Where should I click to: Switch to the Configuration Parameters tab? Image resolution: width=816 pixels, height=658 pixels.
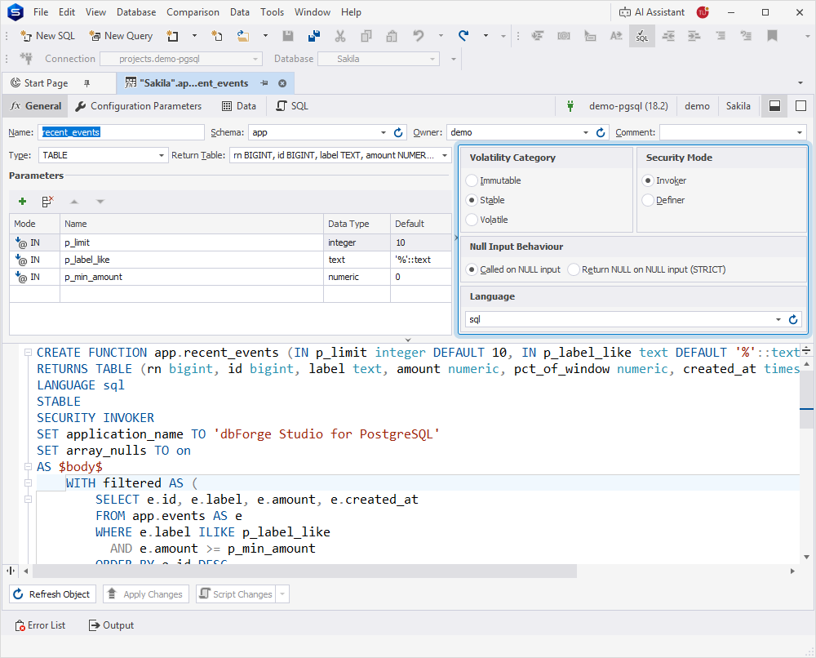139,106
